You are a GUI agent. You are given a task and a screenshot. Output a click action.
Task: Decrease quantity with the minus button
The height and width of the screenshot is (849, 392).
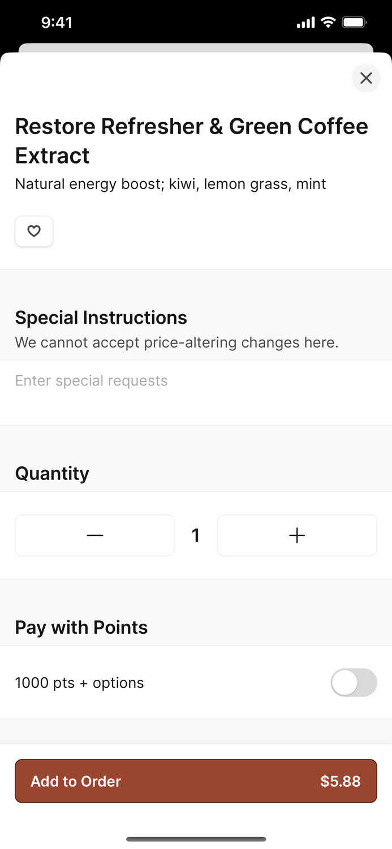95,535
